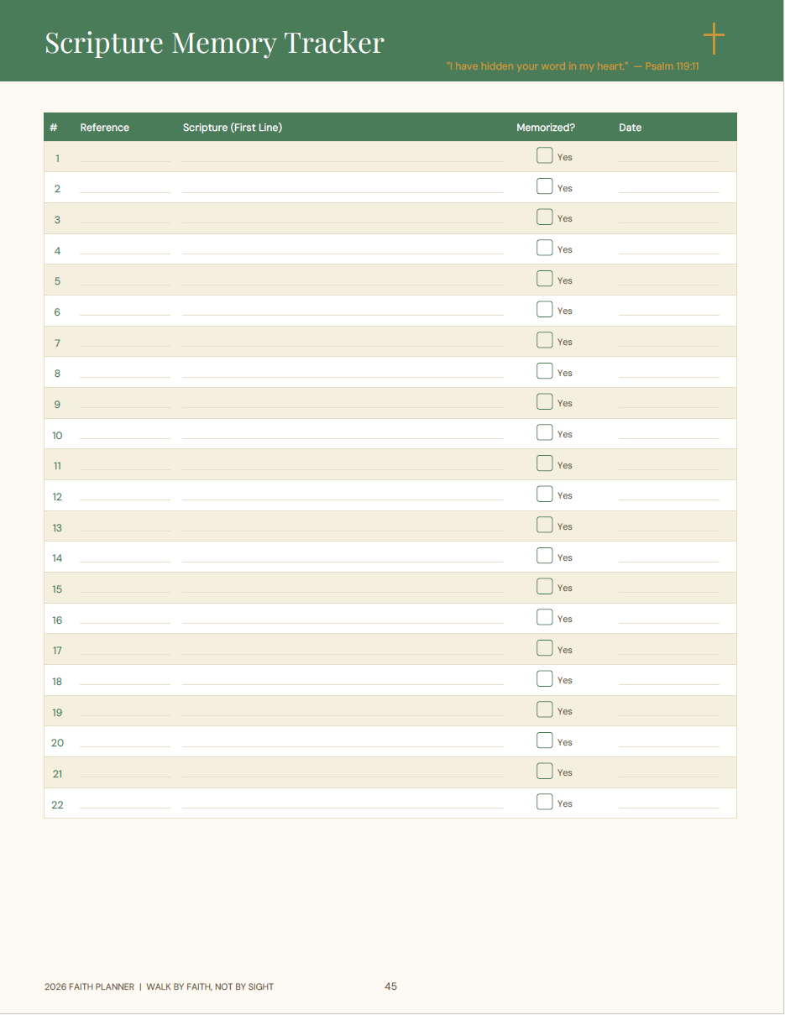
Task: Click the Reference line in row 20
Action: (x=125, y=742)
